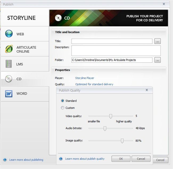The height and width of the screenshot is (169, 173).
Task: Click the browse button beside Folder field
Action: pyautogui.click(x=158, y=60)
